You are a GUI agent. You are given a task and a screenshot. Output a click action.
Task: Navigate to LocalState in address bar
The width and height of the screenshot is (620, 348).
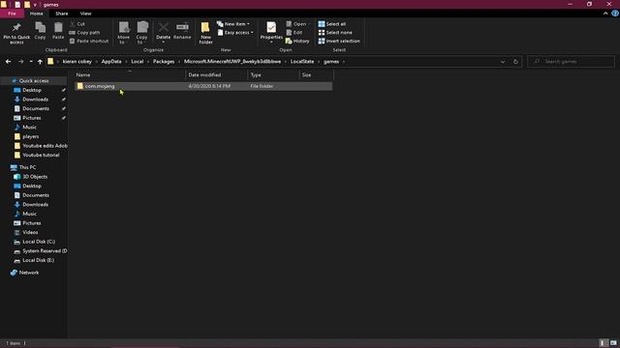[302, 62]
